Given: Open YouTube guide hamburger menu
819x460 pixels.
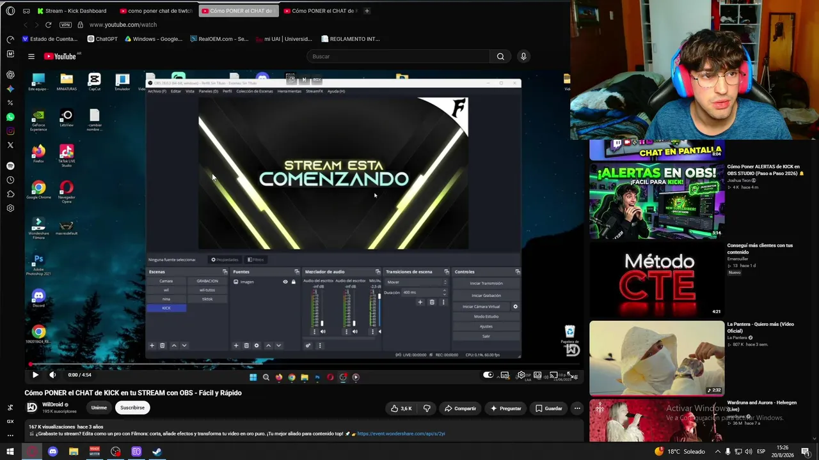Looking at the screenshot, I should [31, 56].
